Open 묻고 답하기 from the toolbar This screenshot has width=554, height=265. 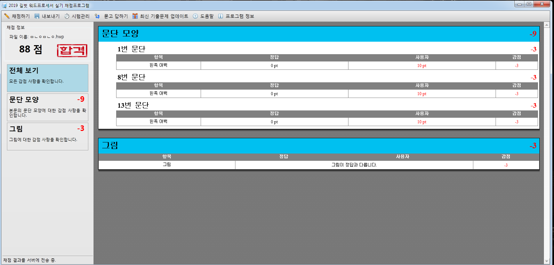(x=111, y=16)
